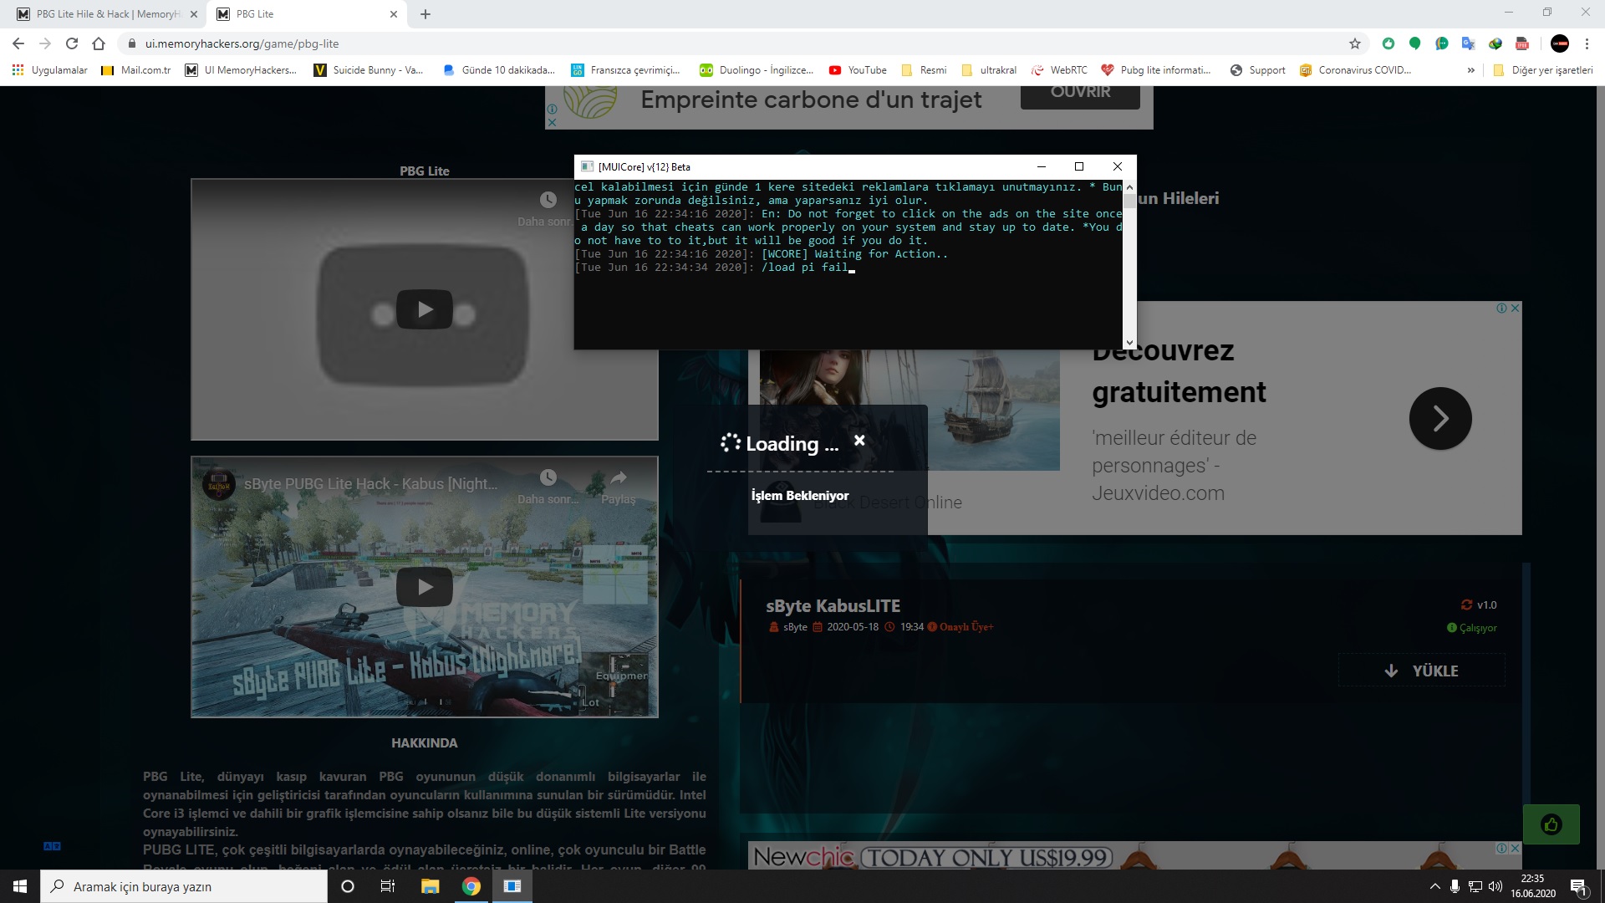Click the sByte KabusLITE title
The width and height of the screenshot is (1605, 903).
tap(833, 606)
